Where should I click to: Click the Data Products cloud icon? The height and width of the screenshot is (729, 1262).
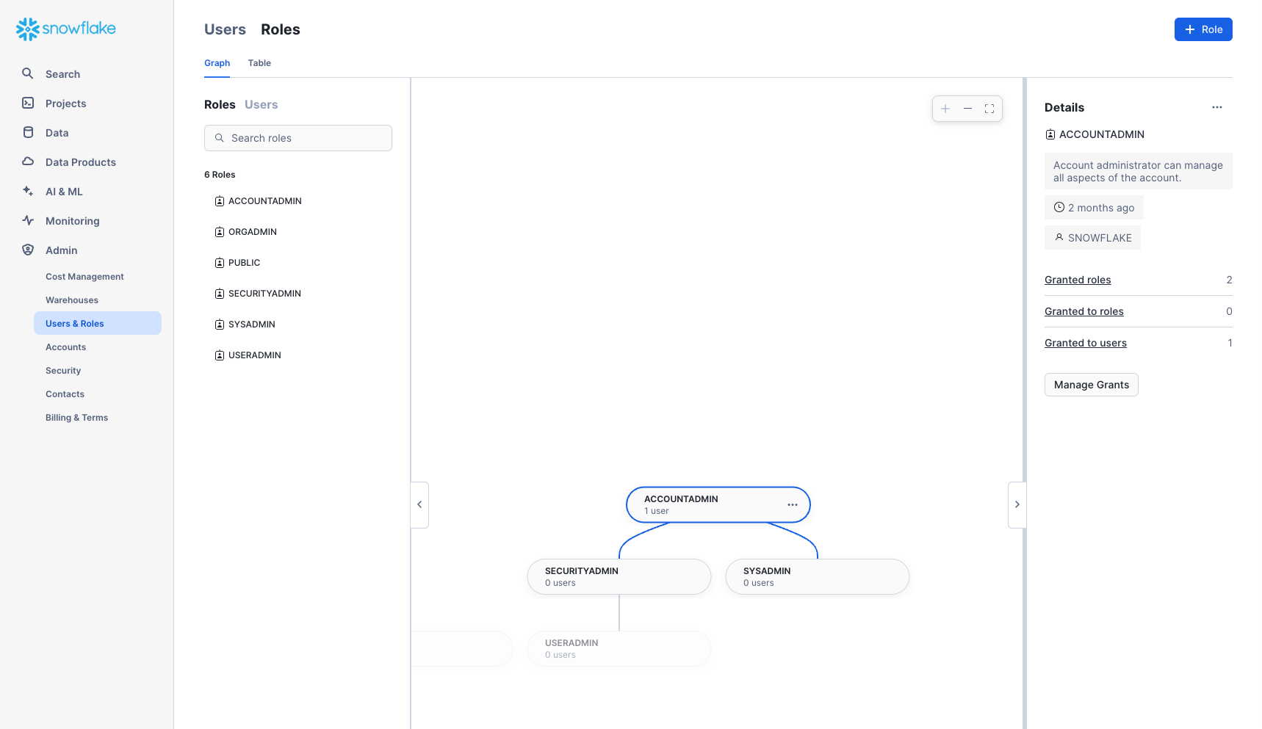[x=27, y=162]
